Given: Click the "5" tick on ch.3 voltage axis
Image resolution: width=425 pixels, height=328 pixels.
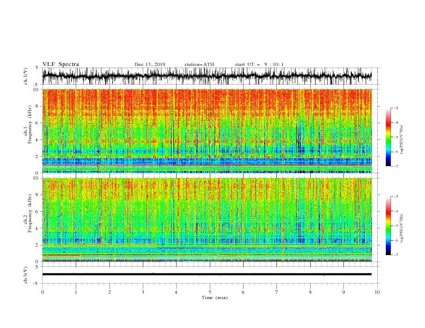Looking at the screenshot, I should point(38,267).
